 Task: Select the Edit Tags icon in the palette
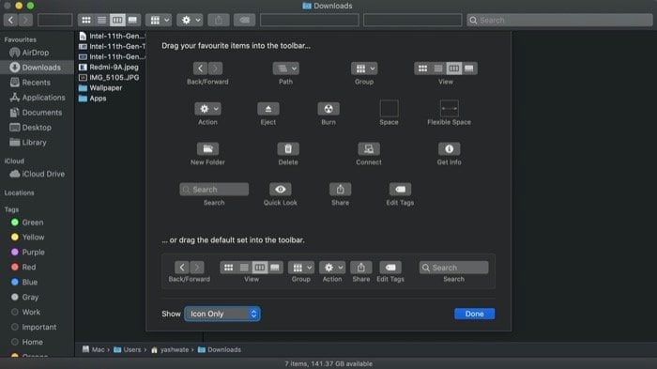coord(400,189)
